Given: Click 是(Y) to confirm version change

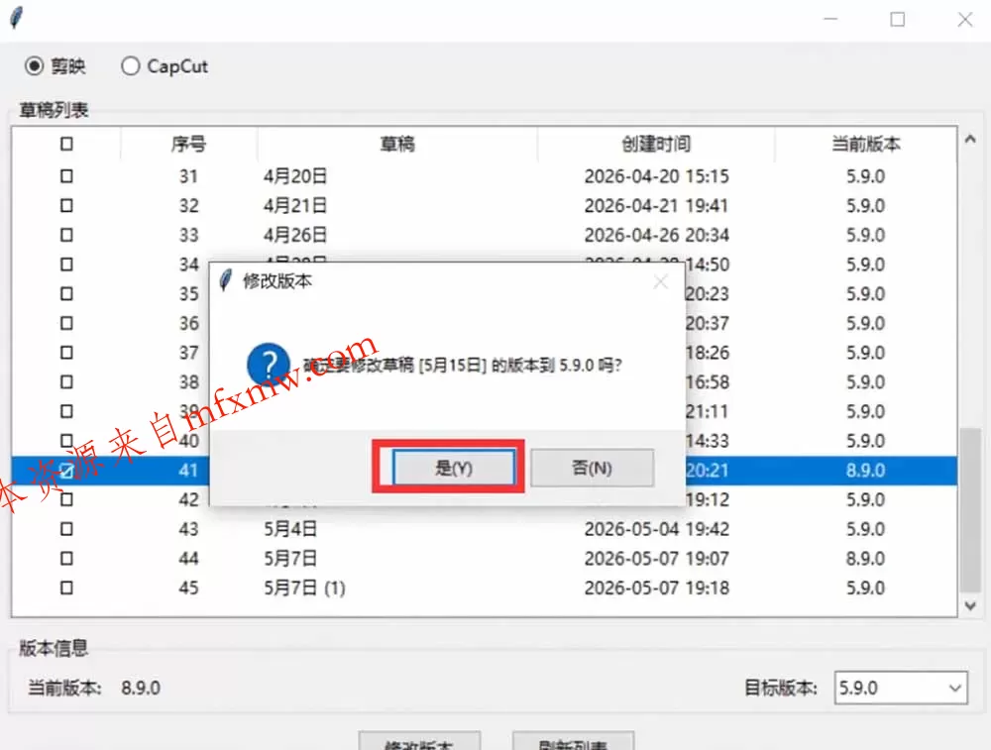Looking at the screenshot, I should click(x=453, y=468).
